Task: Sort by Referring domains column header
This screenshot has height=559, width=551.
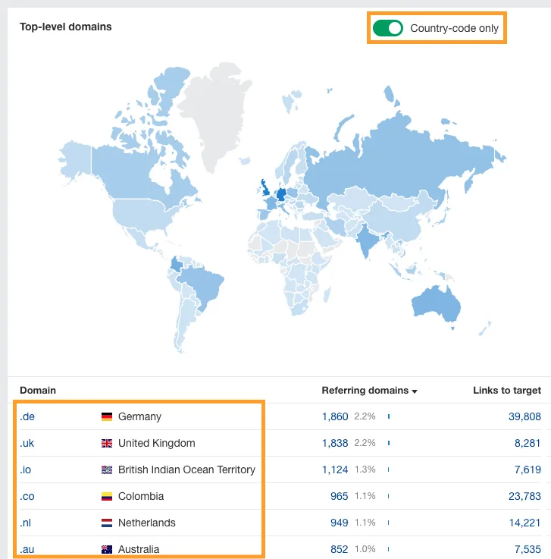Action: pyautogui.click(x=369, y=391)
